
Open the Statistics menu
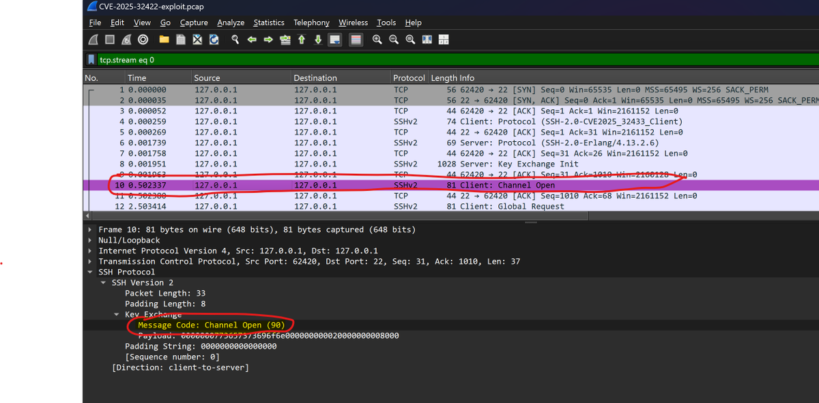(x=269, y=23)
